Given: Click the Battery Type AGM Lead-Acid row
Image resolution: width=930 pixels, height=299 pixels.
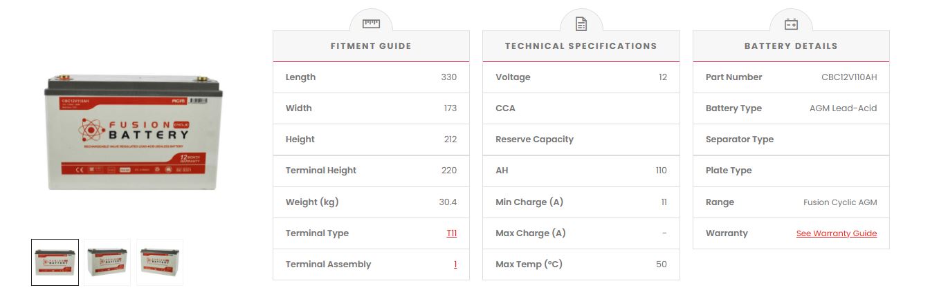Looking at the screenshot, I should (x=791, y=108).
